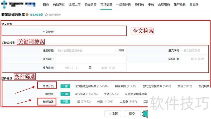211x119 pixels.
Task: Click the 全文检索 input field
Action: (x=91, y=32)
